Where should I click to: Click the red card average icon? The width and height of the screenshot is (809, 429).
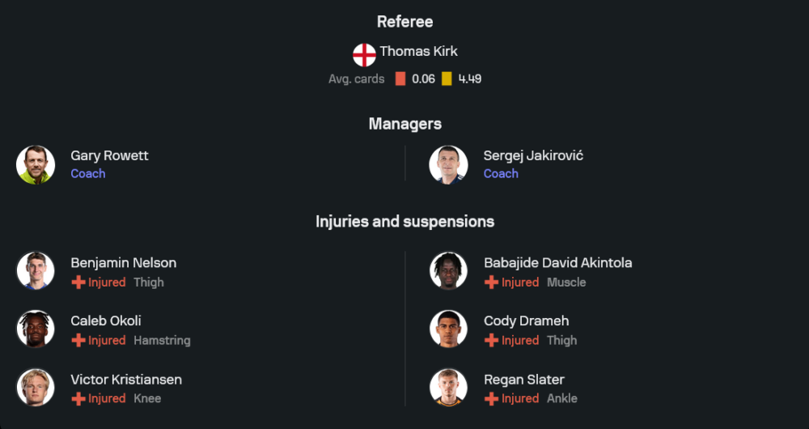(x=400, y=79)
